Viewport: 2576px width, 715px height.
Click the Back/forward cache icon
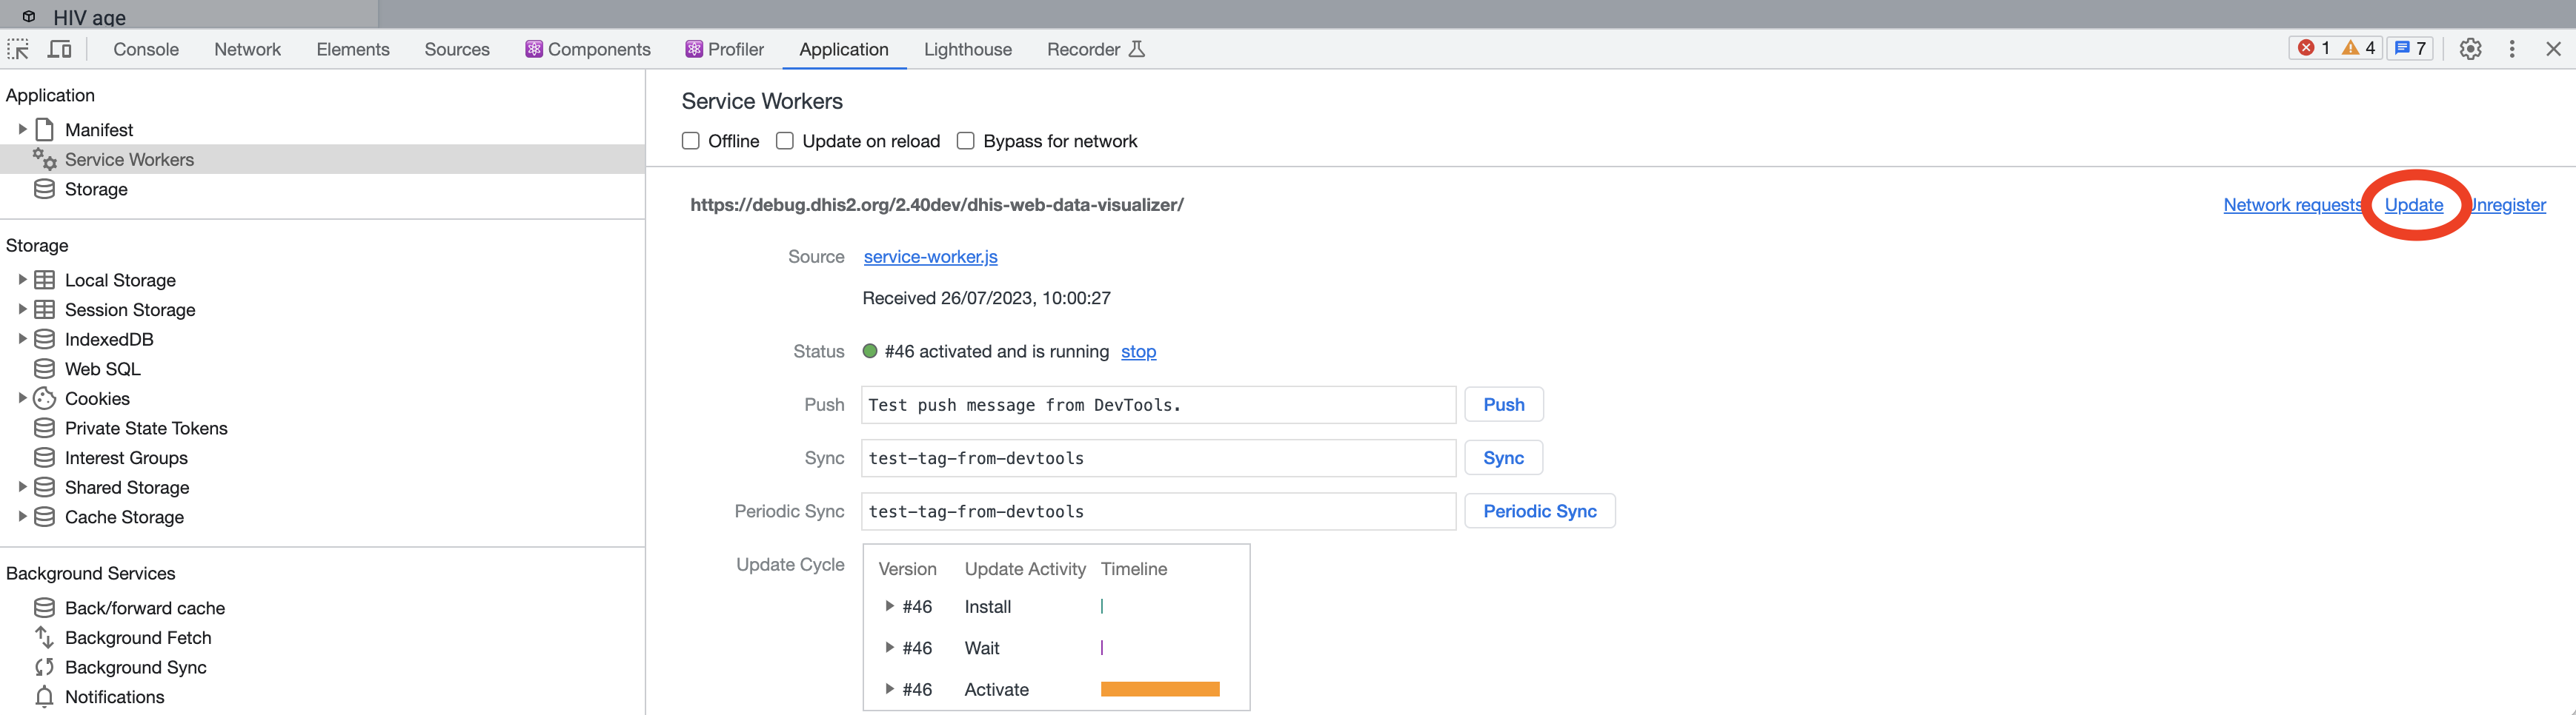coord(44,607)
